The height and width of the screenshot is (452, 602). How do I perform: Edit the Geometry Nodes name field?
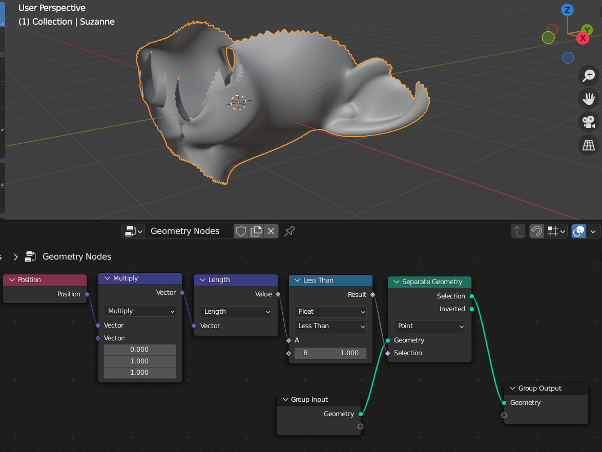tap(189, 231)
